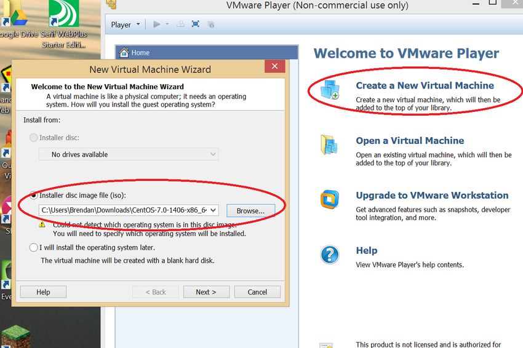Click the Help link in welcome pane
This screenshot has height=348, width=523.
pyautogui.click(x=367, y=250)
